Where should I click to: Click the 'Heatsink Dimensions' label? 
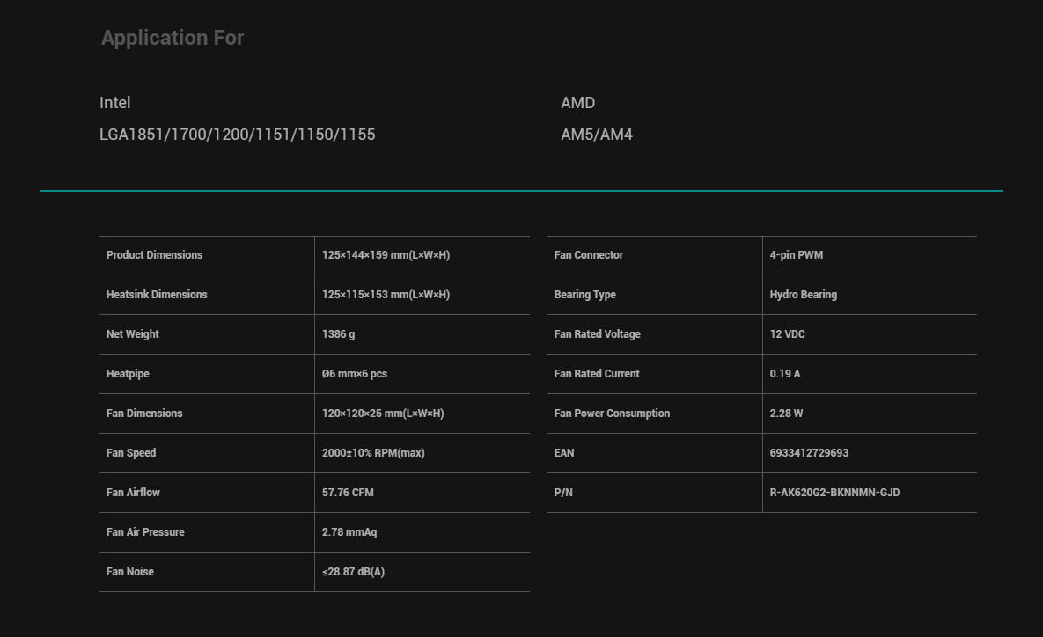[x=157, y=295]
